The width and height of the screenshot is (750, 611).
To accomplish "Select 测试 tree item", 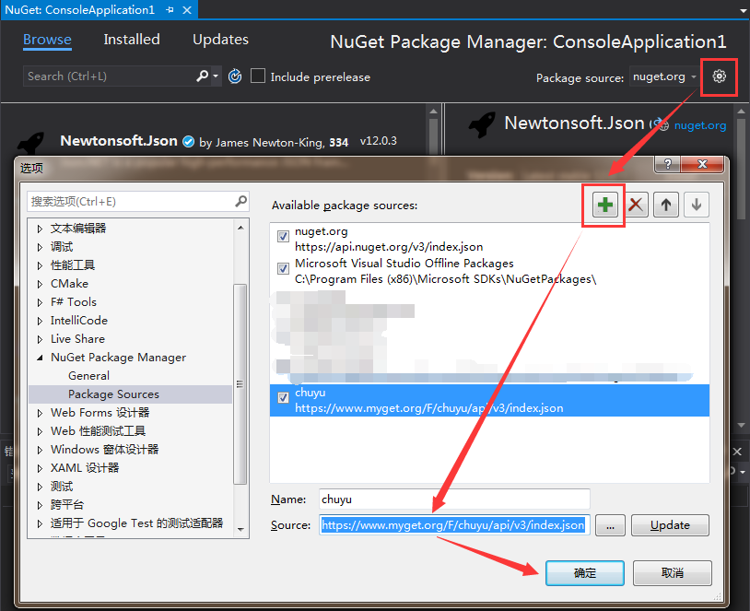I will 62,487.
